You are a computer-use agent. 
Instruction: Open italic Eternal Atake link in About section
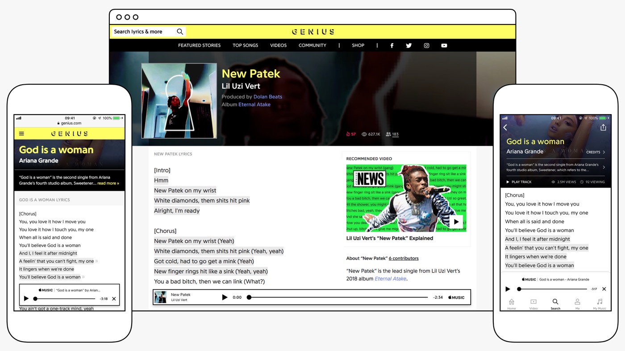[390, 279]
